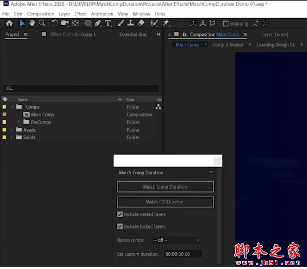Toggle the lock on Composition viewer tab
307x269 pixels.
(x=184, y=34)
